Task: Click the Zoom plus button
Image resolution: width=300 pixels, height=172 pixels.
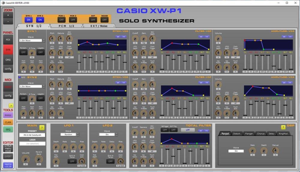Action: (8, 15)
